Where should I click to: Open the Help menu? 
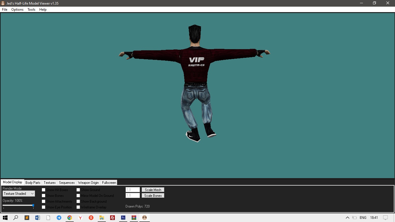coord(43,10)
